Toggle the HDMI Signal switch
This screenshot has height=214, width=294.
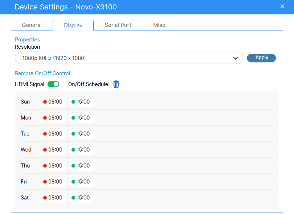click(x=53, y=84)
